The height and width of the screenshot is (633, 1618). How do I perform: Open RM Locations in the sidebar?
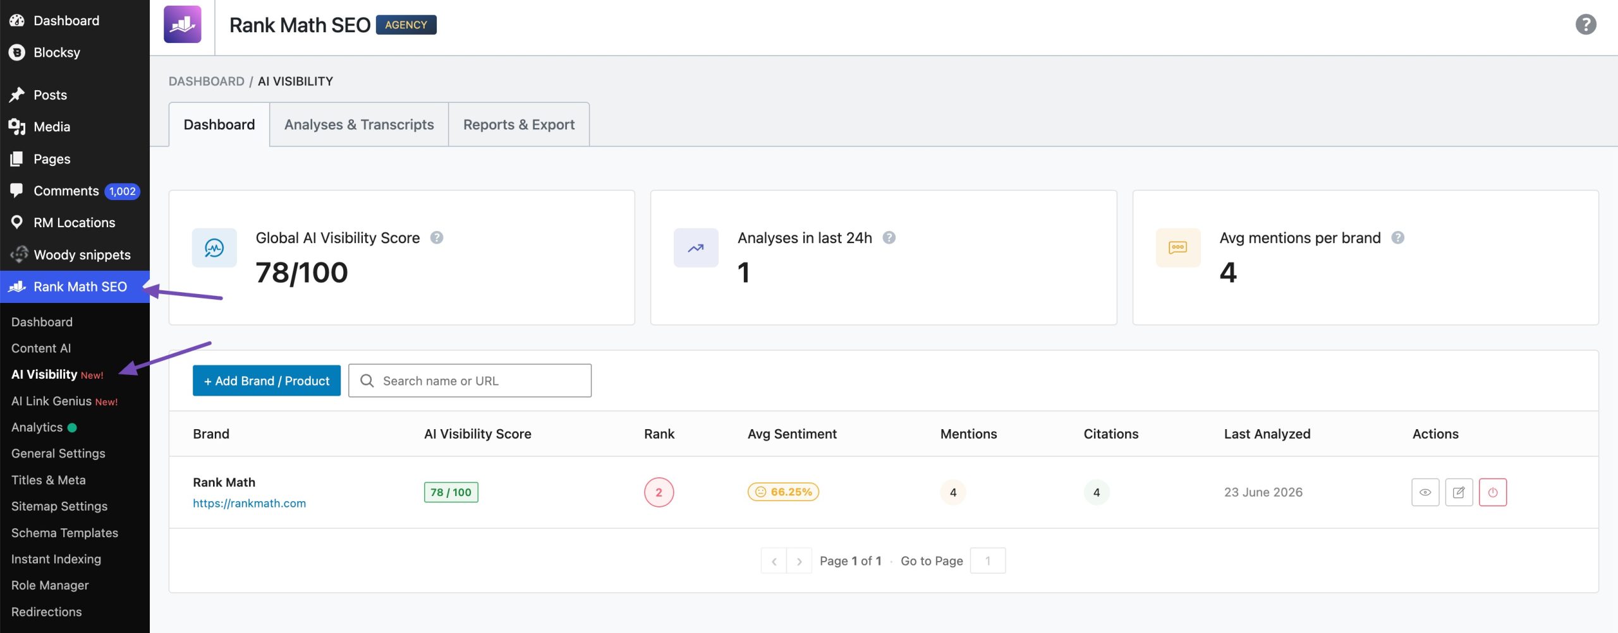pyautogui.click(x=75, y=223)
